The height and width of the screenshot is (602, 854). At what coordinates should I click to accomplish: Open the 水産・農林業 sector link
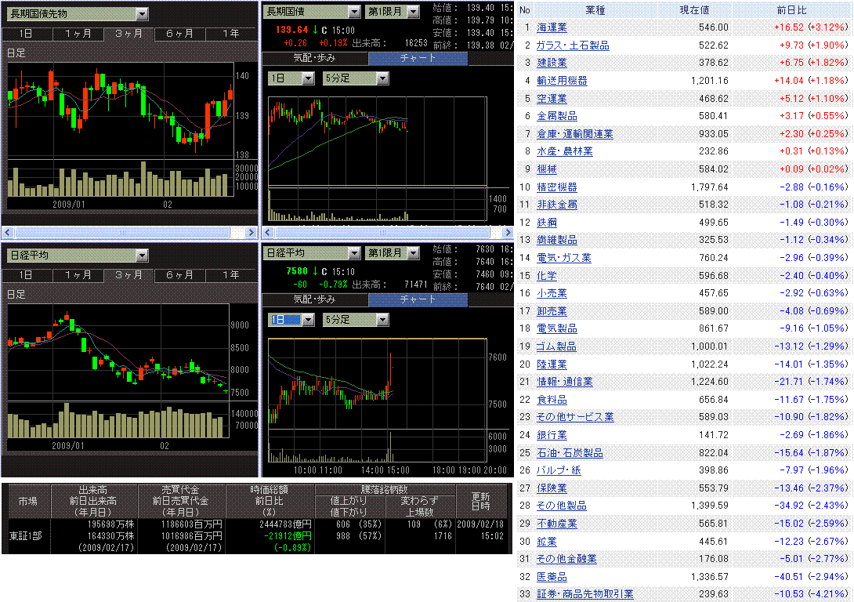tap(565, 151)
